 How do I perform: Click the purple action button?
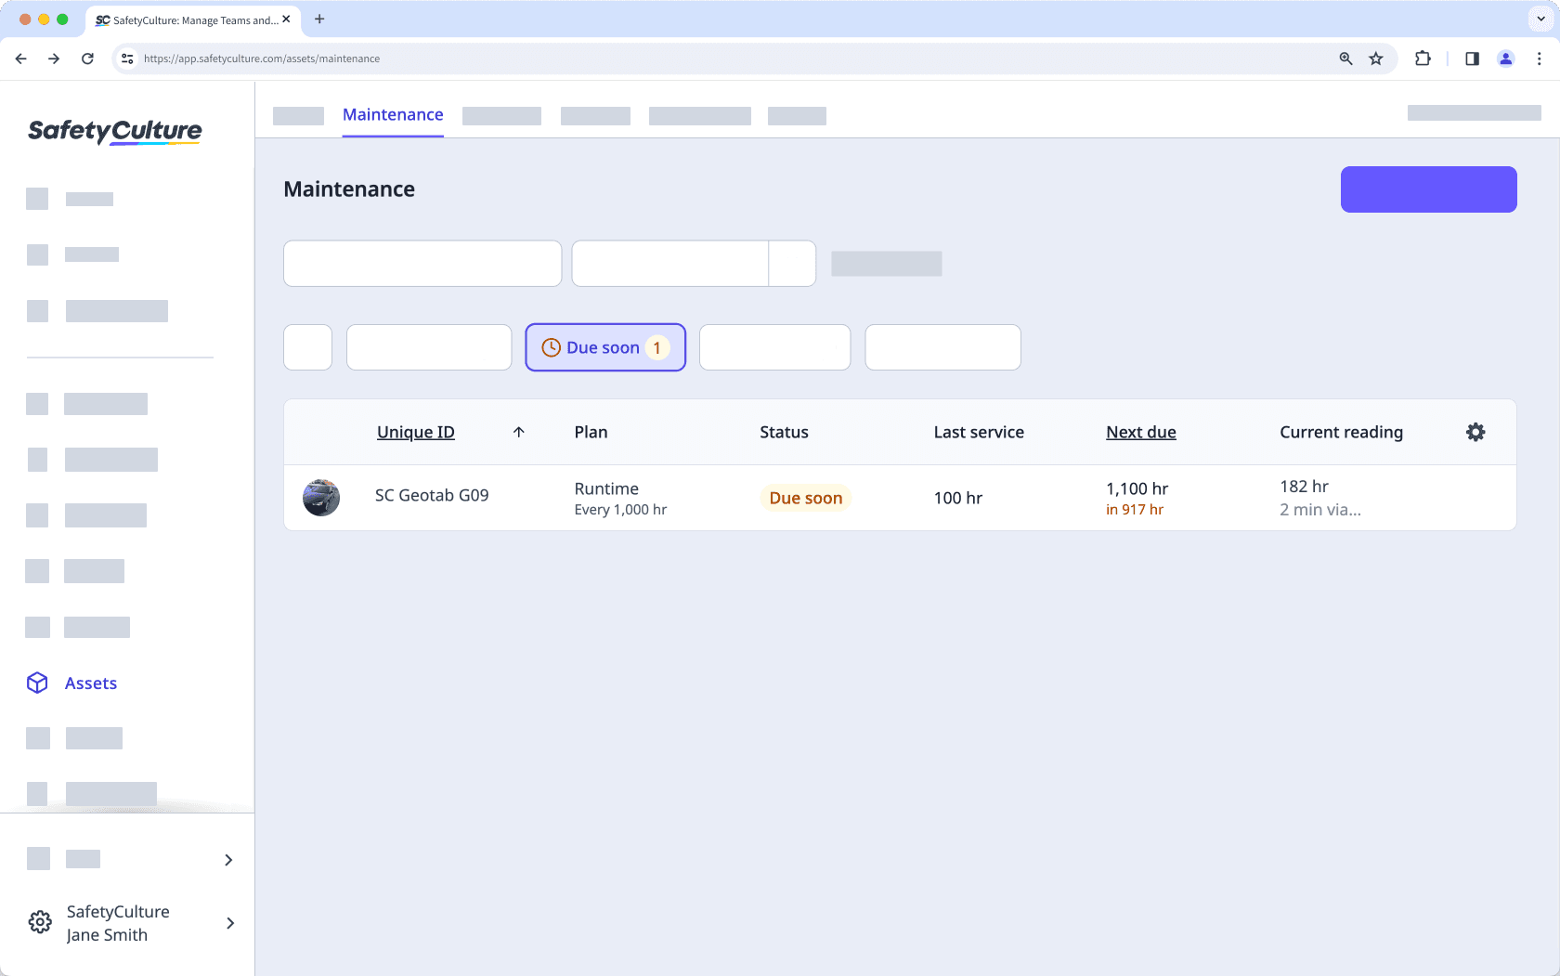tap(1427, 189)
